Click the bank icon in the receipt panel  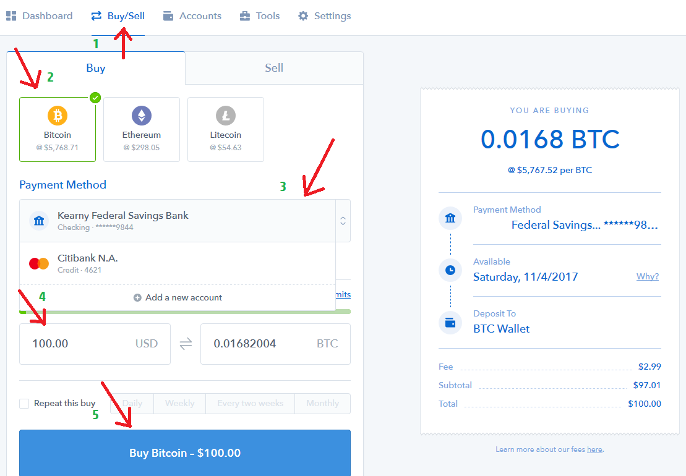pos(450,218)
